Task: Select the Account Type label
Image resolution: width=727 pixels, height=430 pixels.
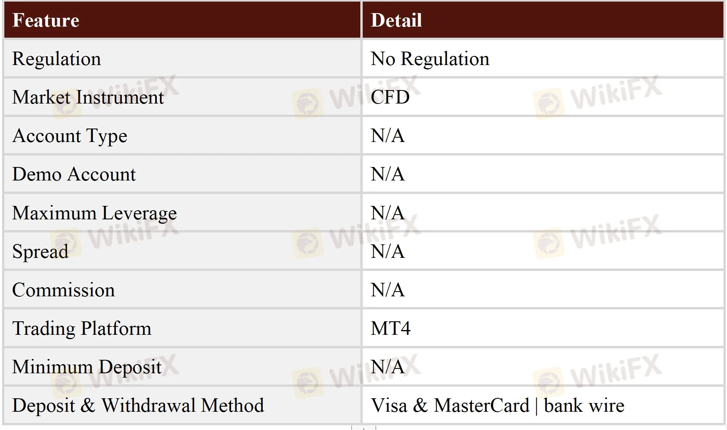Action: pyautogui.click(x=70, y=136)
